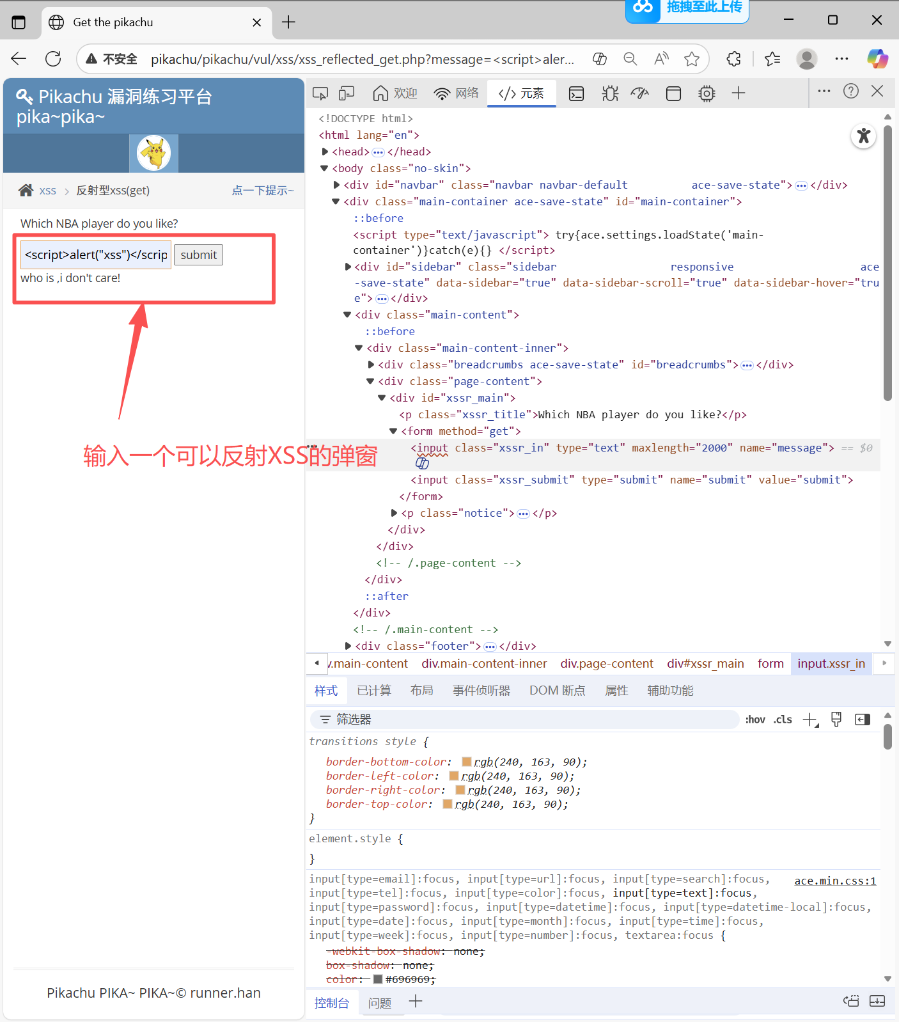Click breadcrumb div#xssr_main
The image size is (899, 1022).
click(x=705, y=664)
